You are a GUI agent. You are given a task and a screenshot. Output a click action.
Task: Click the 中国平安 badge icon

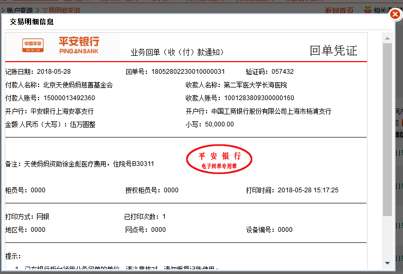[x=33, y=45]
